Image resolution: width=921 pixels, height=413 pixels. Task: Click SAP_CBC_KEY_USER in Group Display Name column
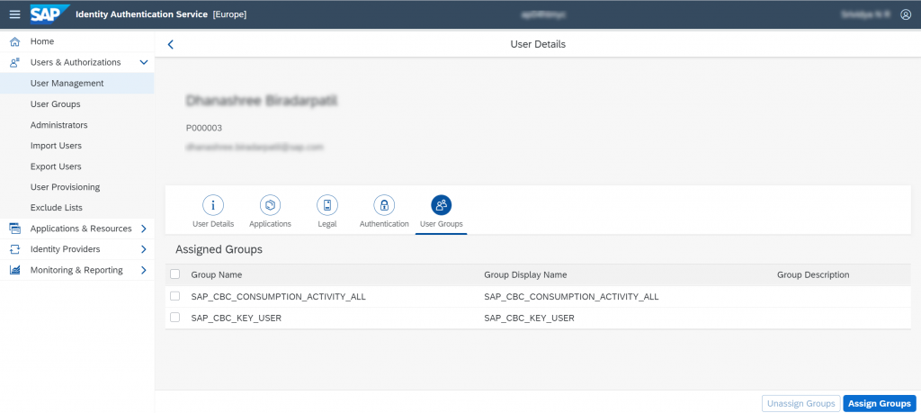[x=529, y=318]
